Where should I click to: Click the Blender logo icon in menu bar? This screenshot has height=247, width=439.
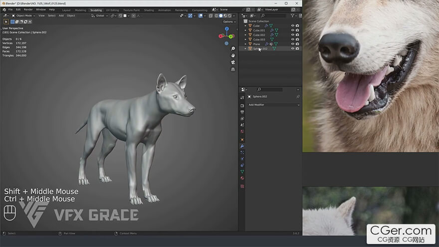point(4,10)
